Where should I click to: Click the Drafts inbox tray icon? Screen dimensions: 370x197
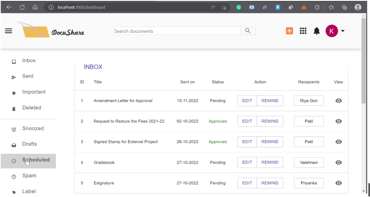click(x=14, y=145)
